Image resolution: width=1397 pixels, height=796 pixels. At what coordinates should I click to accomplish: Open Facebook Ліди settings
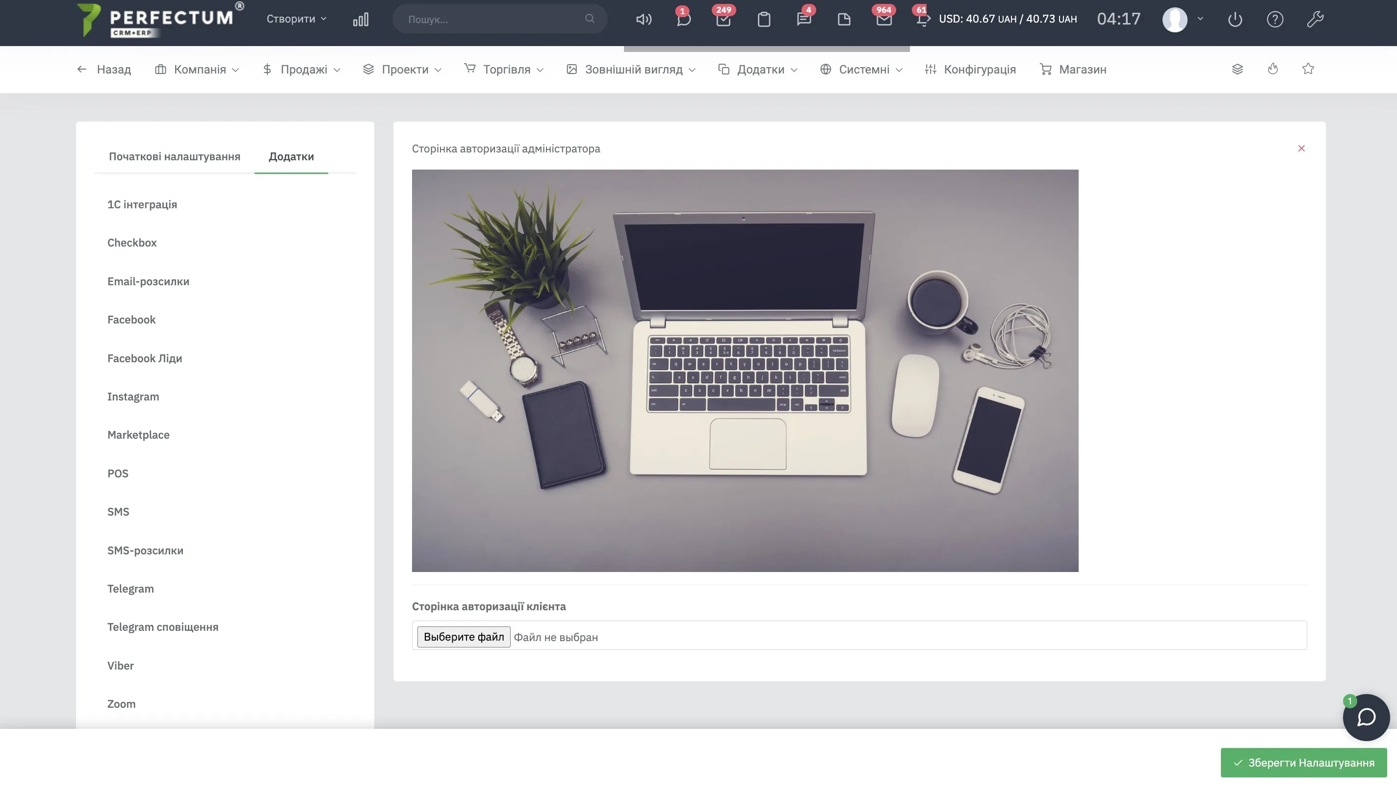144,359
